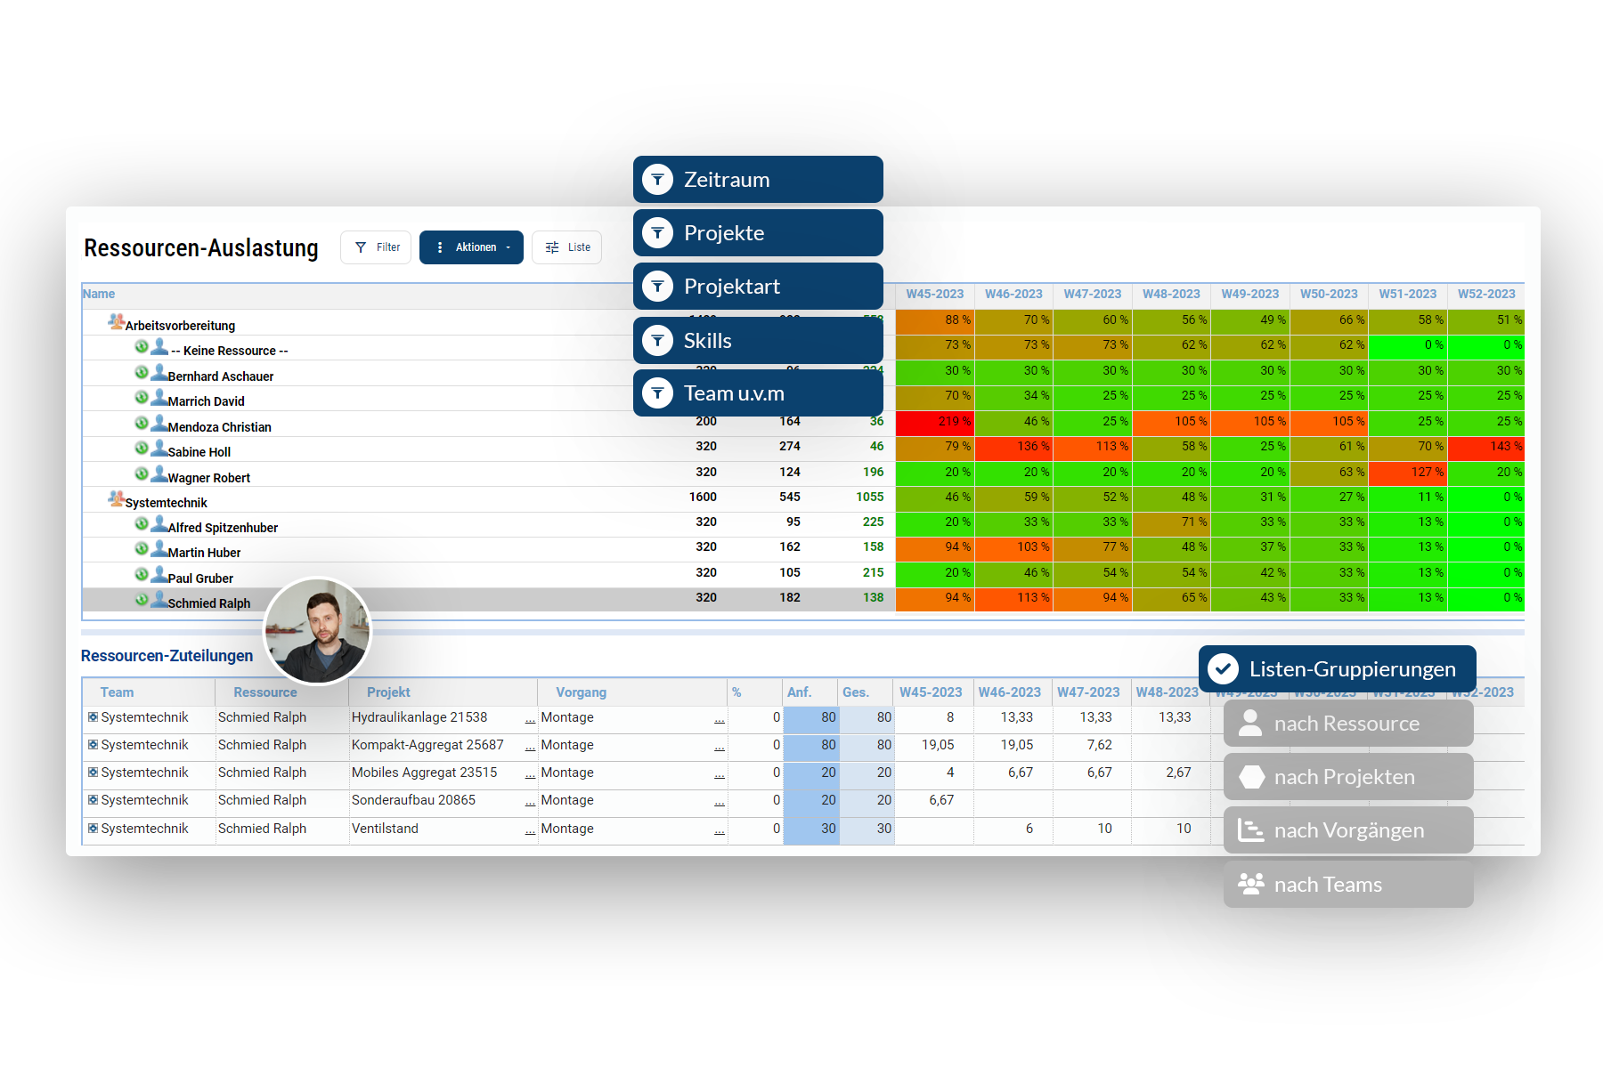The height and width of the screenshot is (1068, 1603).
Task: Click the Ressourcen-Zuteilungen section title
Action: (x=167, y=656)
